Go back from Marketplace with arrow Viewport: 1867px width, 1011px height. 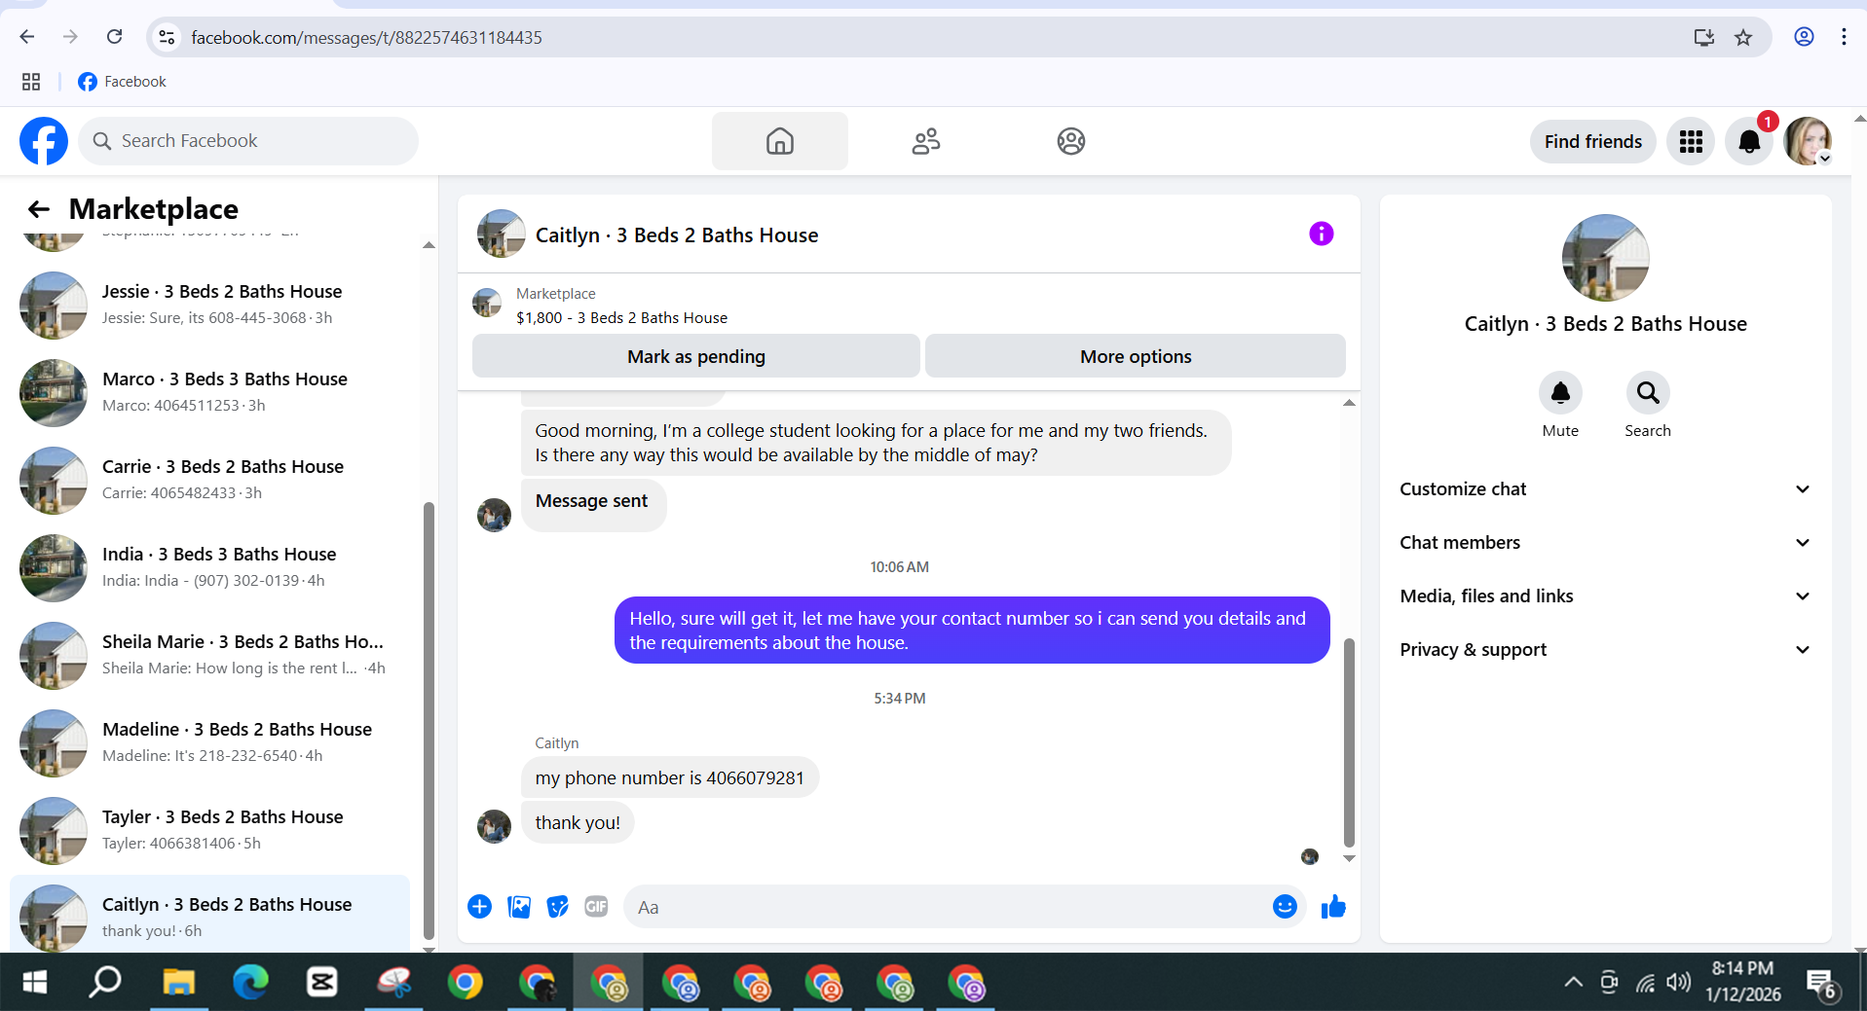pyautogui.click(x=39, y=209)
